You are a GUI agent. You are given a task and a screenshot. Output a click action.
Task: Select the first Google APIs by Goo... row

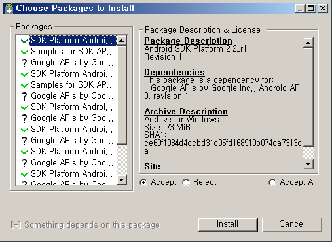pyautogui.click(x=72, y=63)
